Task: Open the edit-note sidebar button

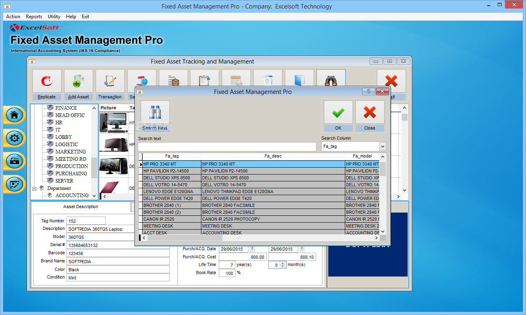Action: point(15,185)
